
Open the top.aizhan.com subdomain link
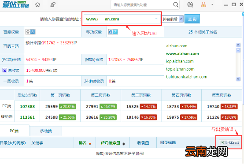(180, 69)
